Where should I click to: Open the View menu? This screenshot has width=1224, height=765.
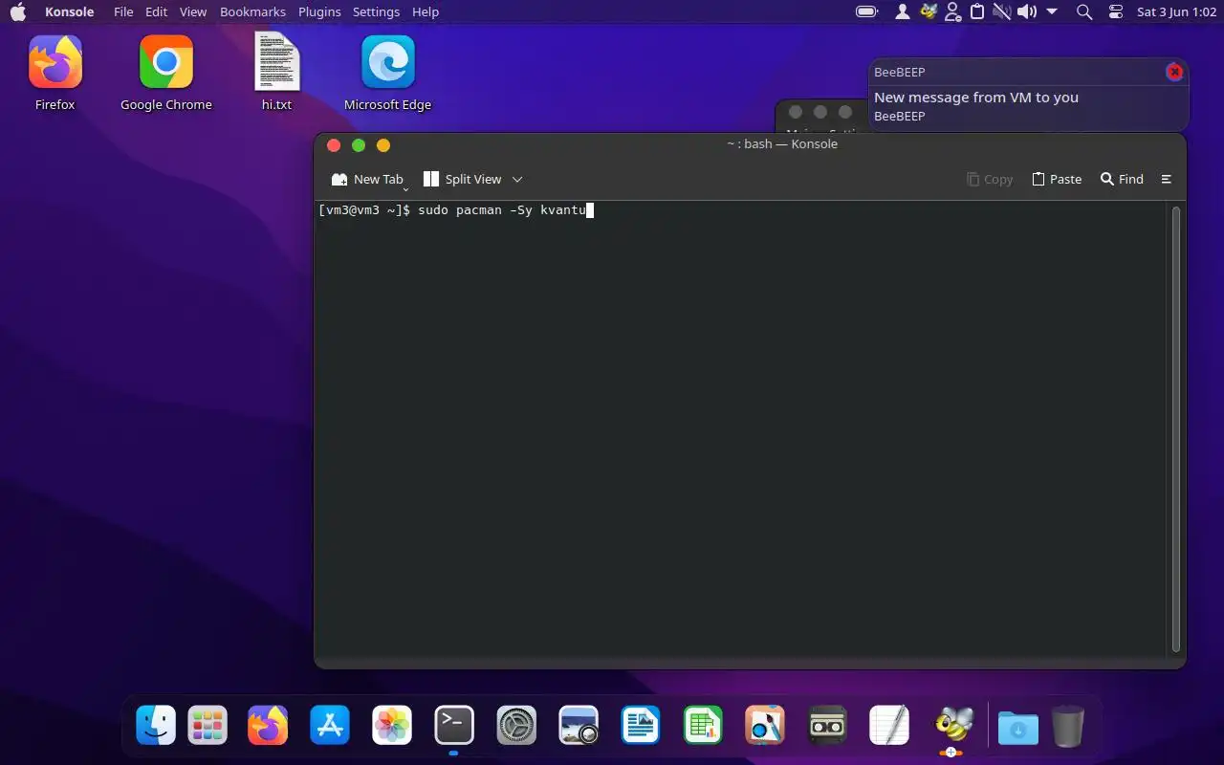click(193, 11)
